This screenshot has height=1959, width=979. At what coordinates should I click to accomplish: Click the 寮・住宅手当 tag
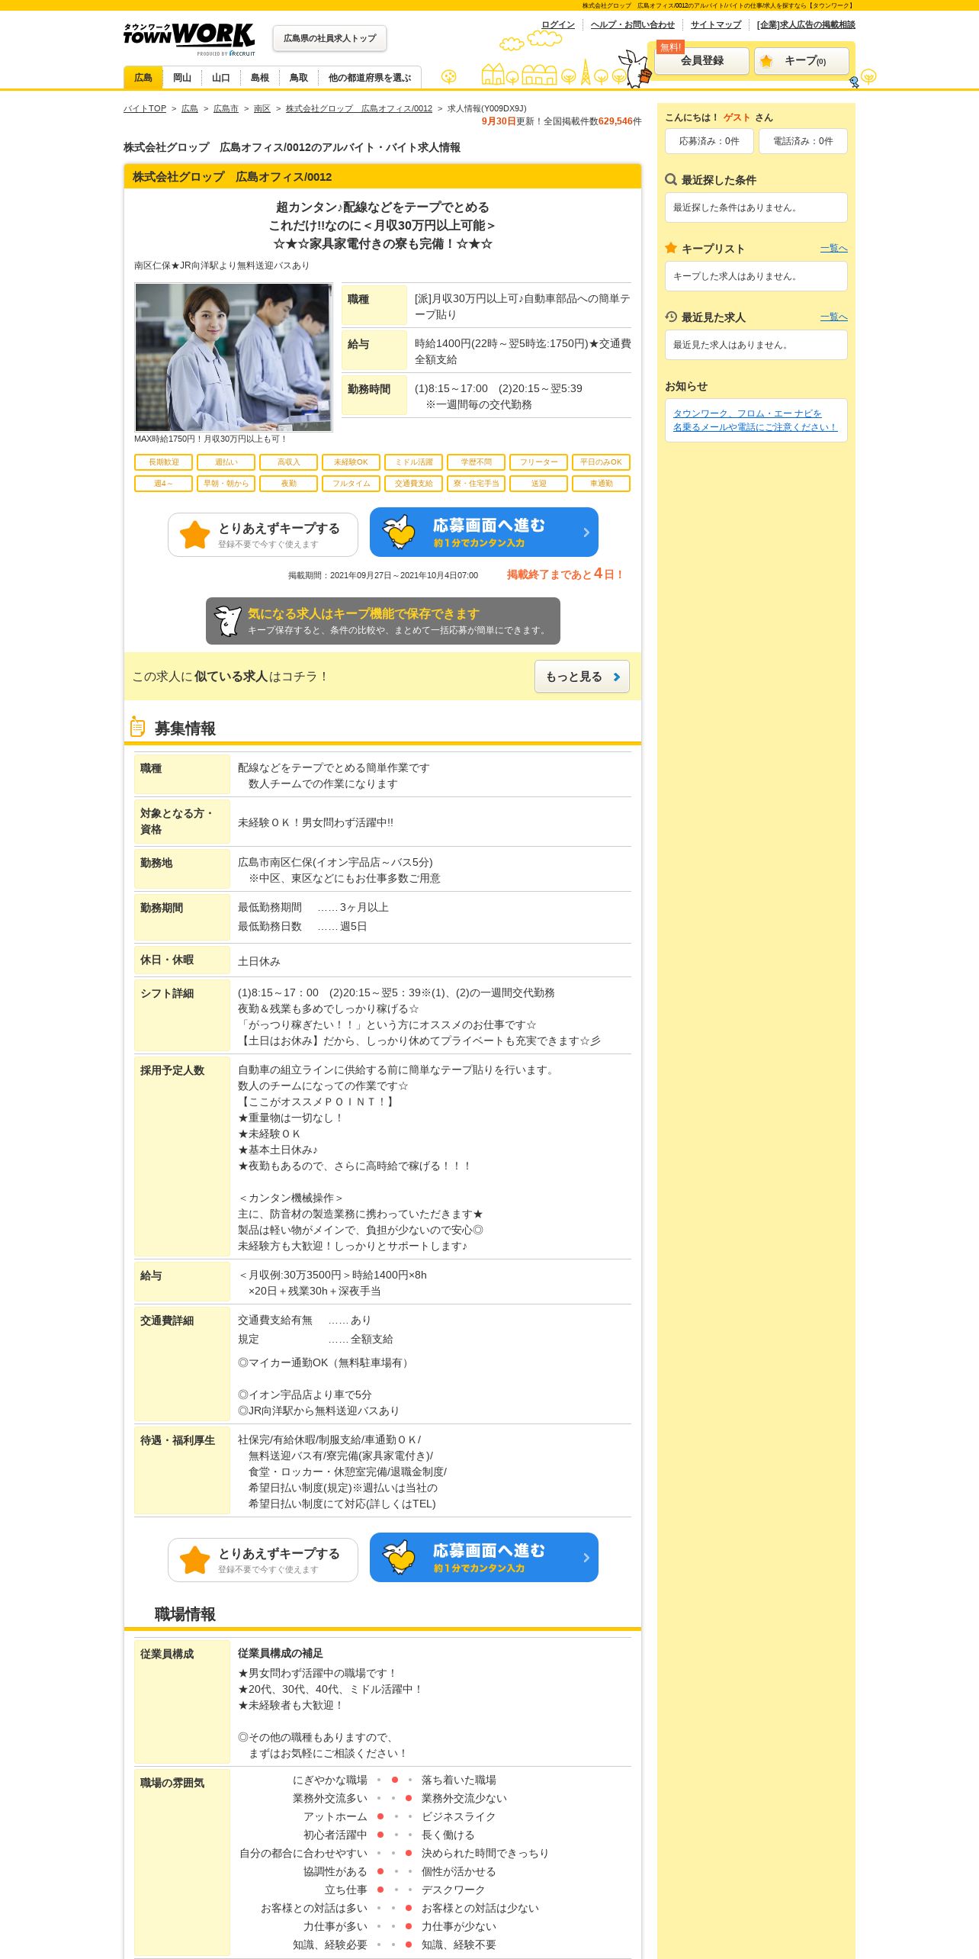pos(477,484)
